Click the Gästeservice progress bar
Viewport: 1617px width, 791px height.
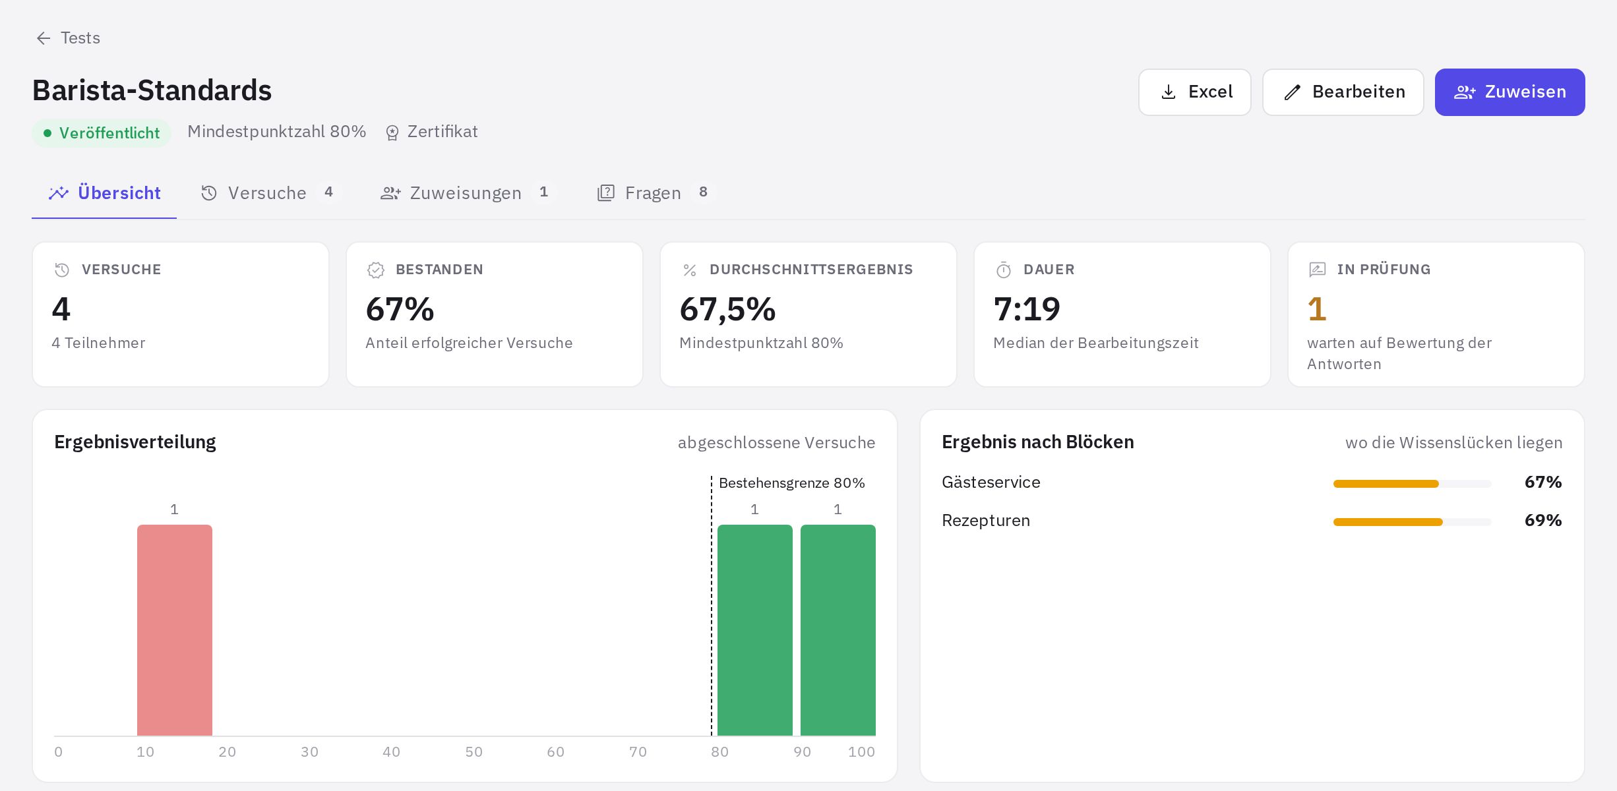[x=1412, y=484]
